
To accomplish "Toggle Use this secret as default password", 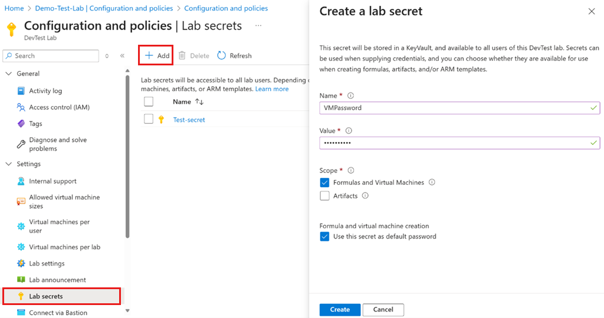I will 325,237.
